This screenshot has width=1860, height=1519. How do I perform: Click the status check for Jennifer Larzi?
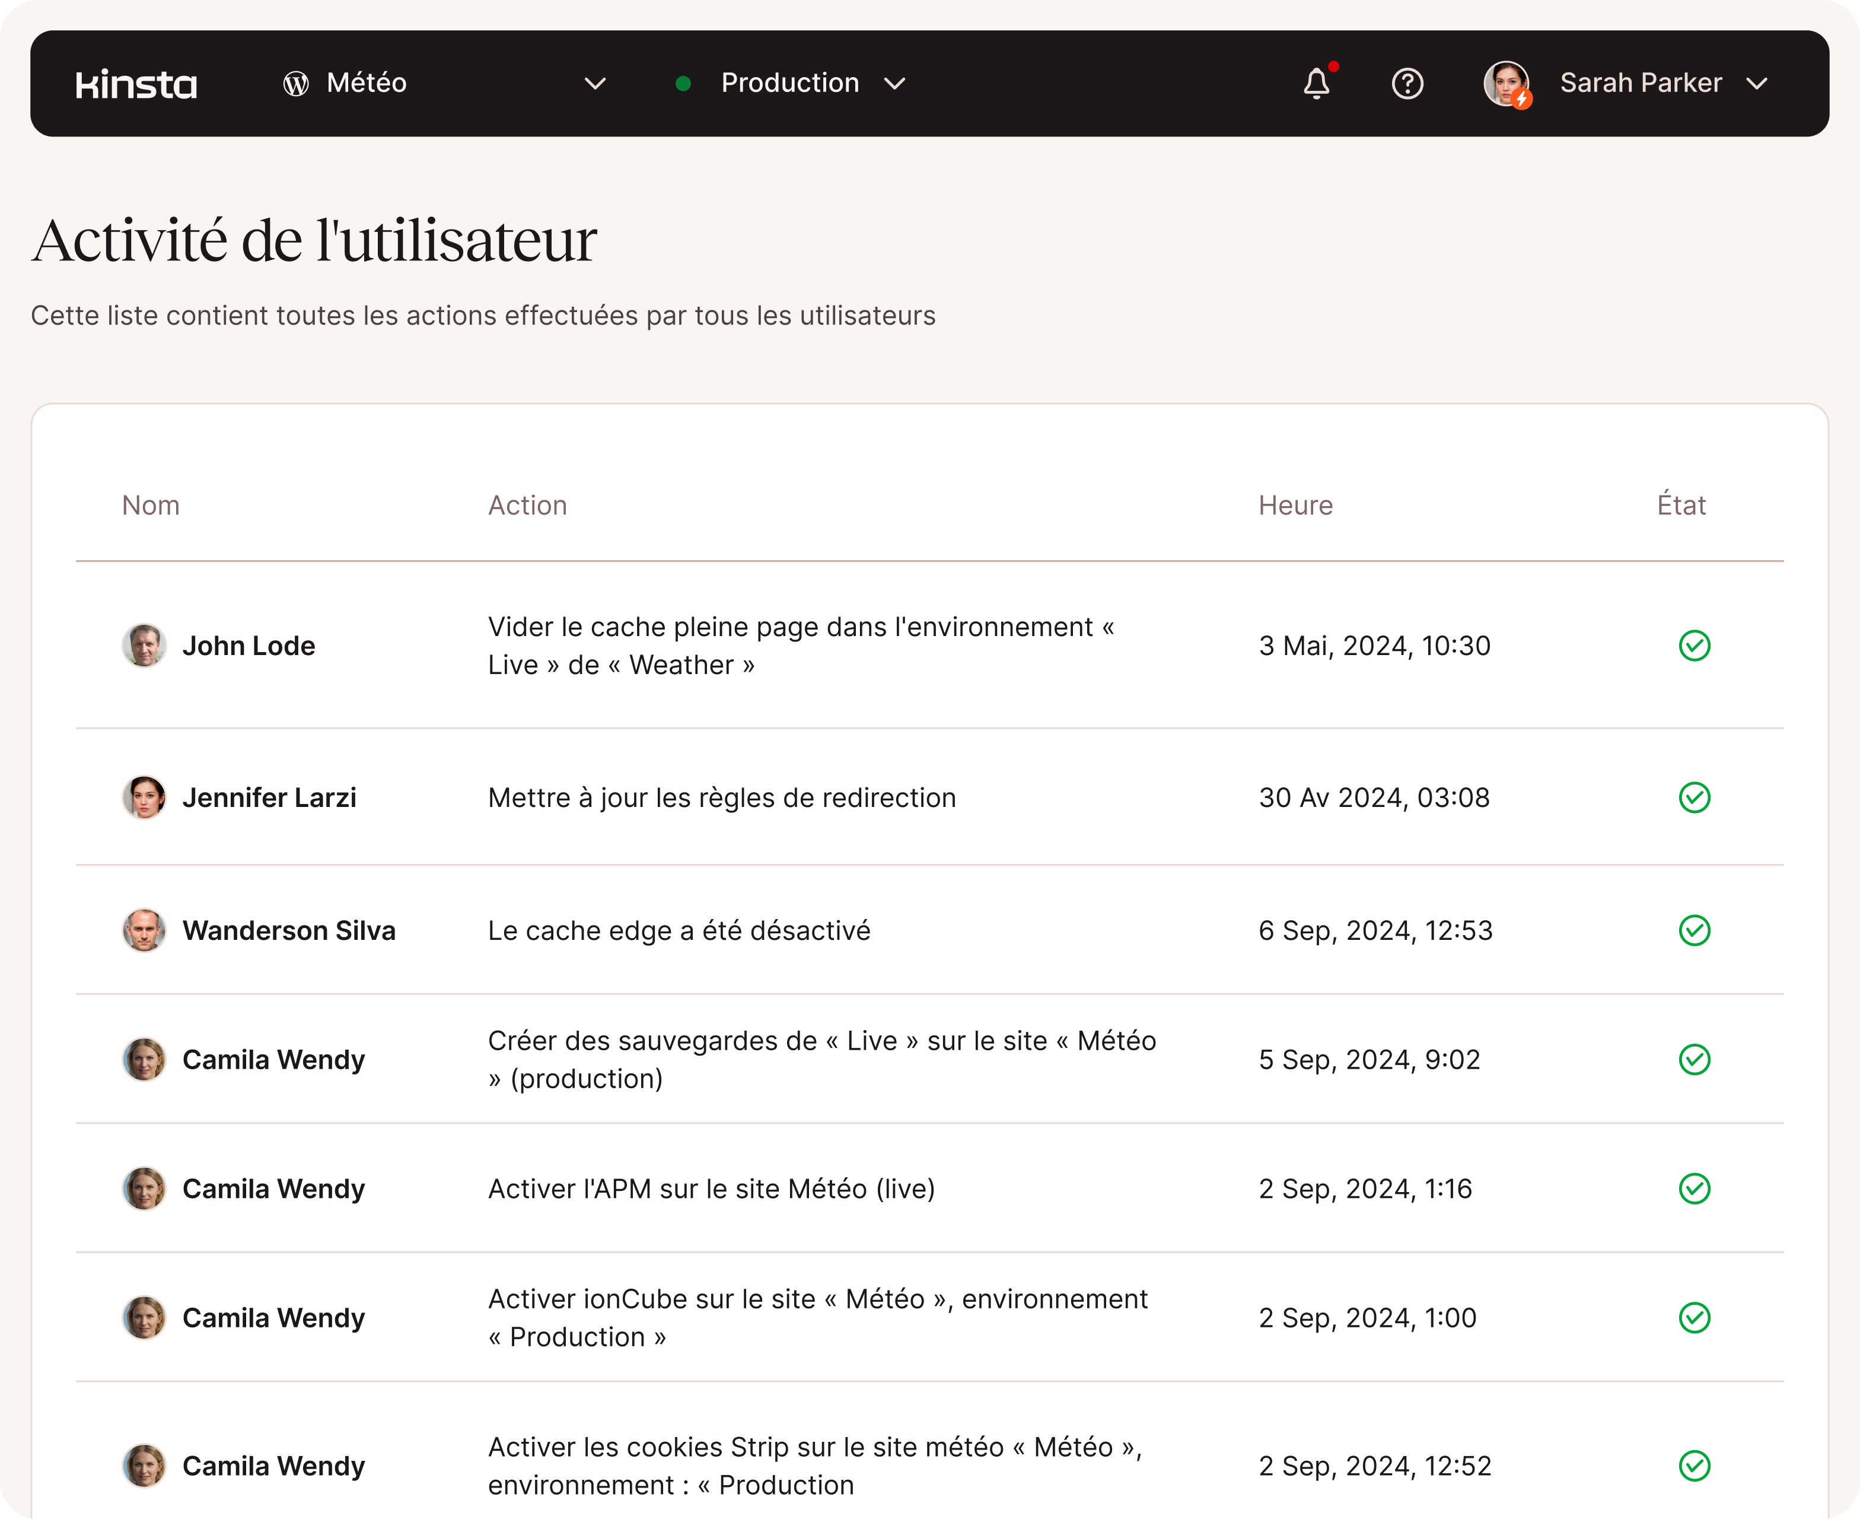tap(1694, 797)
